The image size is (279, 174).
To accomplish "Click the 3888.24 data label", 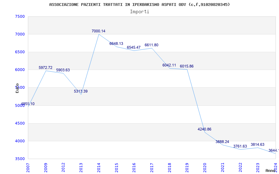I will (x=222, y=142).
